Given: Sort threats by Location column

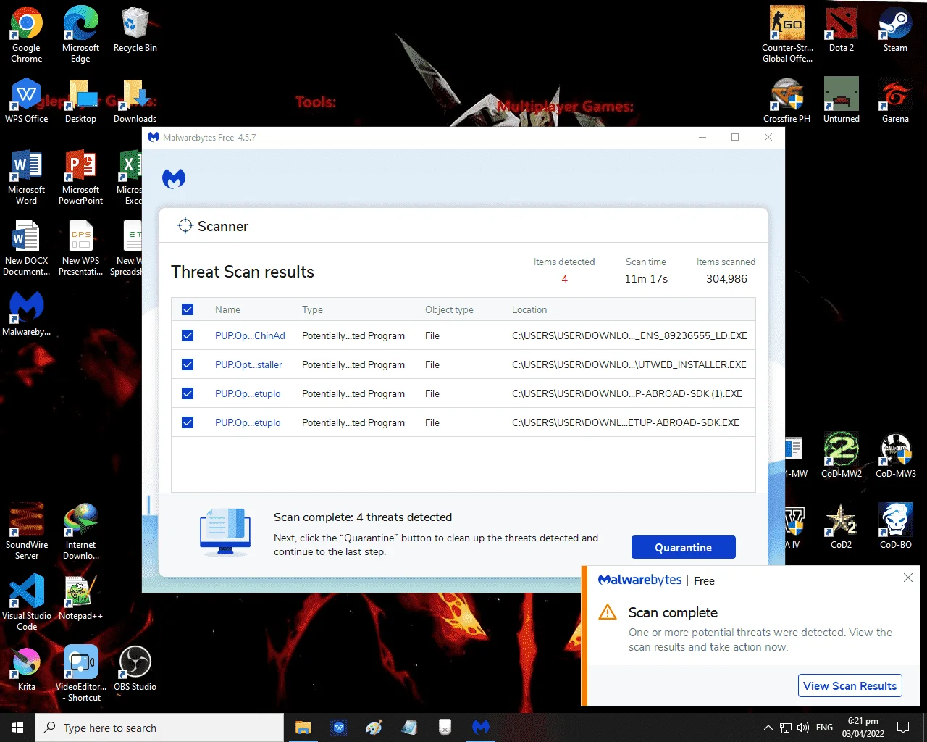Looking at the screenshot, I should pos(529,309).
